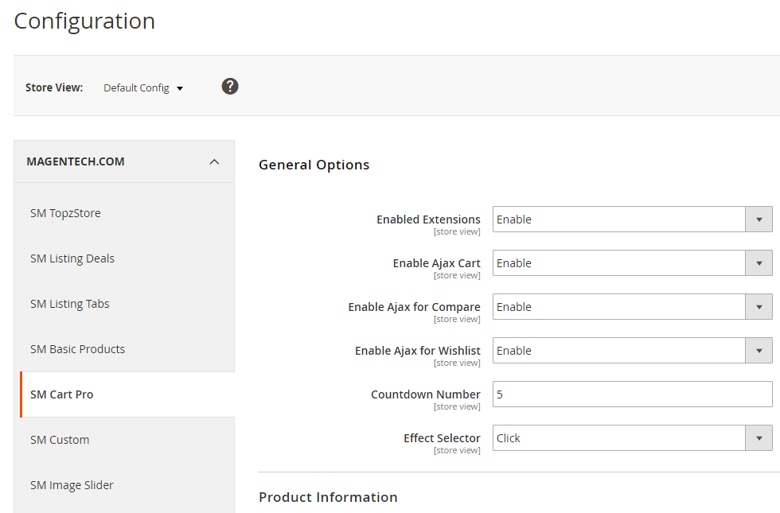
Task: Collapse the General Options section heading
Action: 314,165
